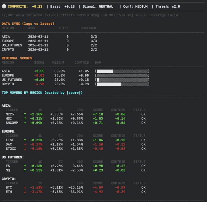This screenshot has width=207, height=202.
Task: Click the STOXX ticker label
Action: [10, 149]
